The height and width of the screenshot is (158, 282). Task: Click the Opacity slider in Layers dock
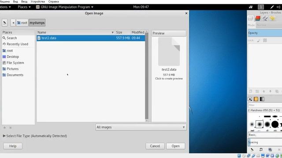pos(265,33)
